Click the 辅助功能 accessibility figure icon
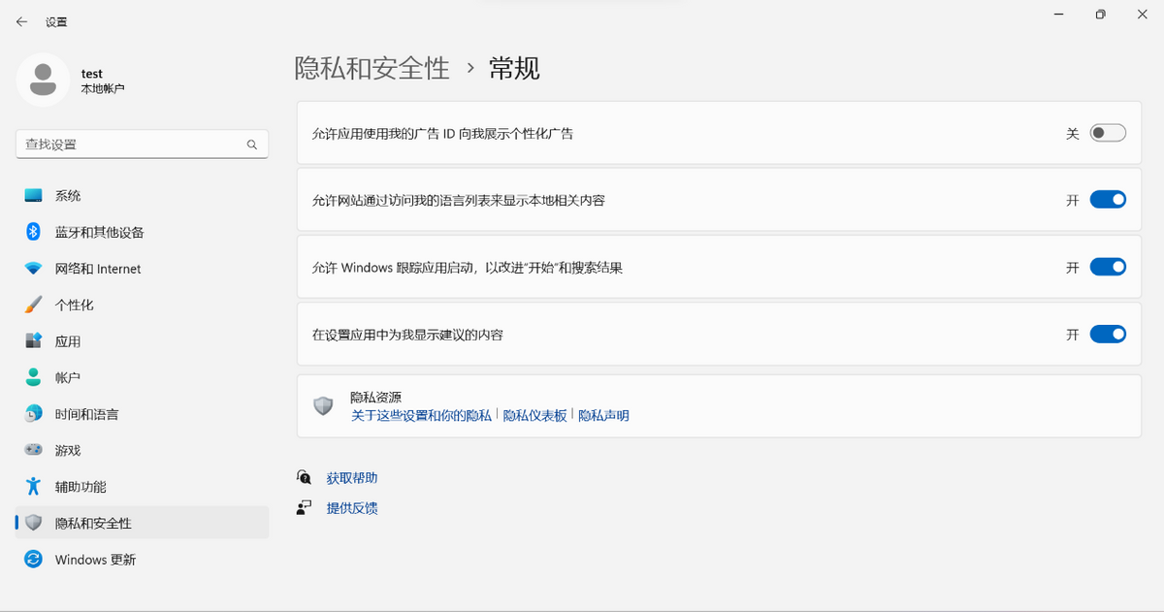This screenshot has height=612, width=1164. [34, 487]
